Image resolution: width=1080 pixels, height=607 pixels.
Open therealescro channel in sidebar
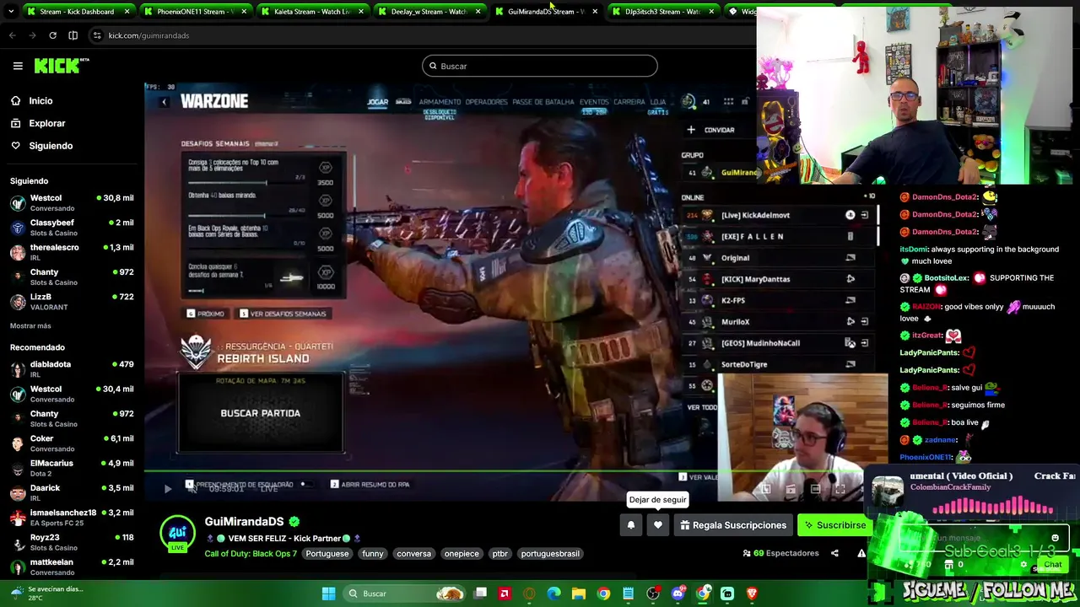72,252
